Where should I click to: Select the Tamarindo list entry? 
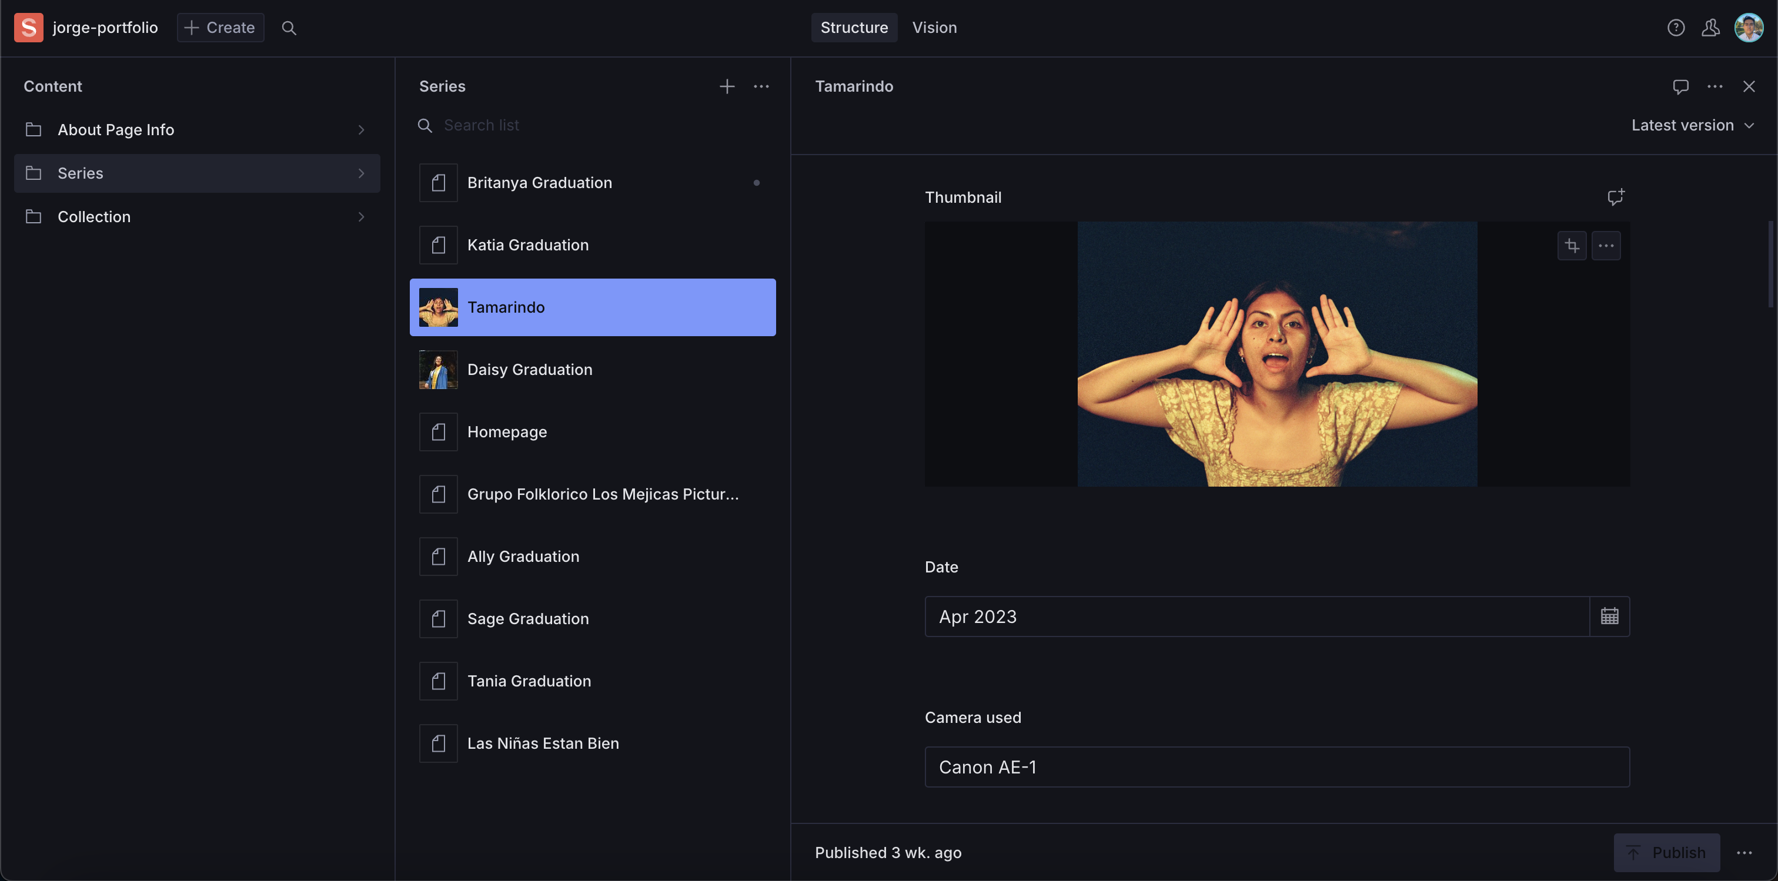[x=593, y=308]
